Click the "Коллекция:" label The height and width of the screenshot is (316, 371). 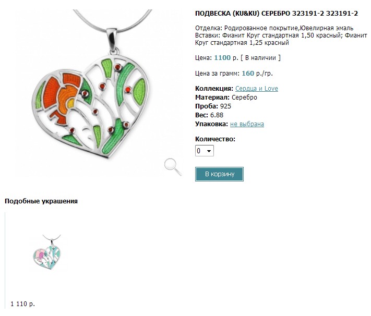click(x=214, y=89)
